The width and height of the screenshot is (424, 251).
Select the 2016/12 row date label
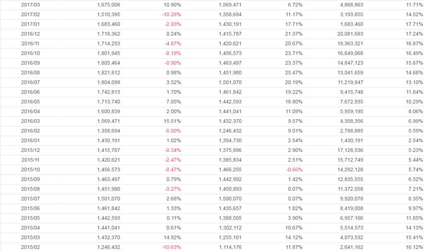point(30,33)
